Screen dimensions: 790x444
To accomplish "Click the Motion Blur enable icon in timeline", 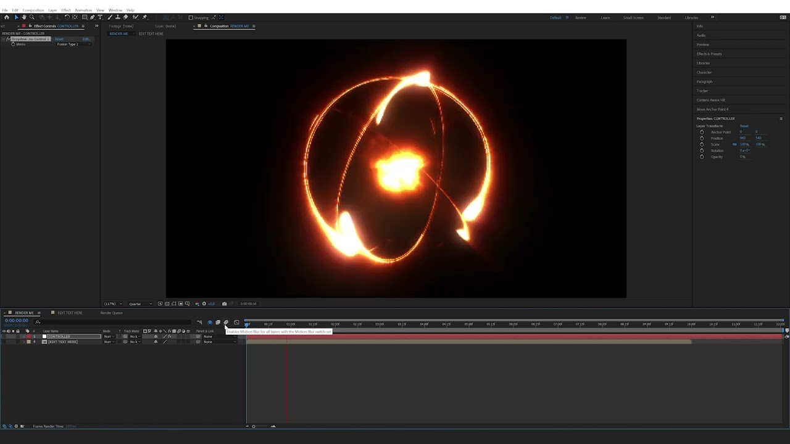I will click(226, 323).
